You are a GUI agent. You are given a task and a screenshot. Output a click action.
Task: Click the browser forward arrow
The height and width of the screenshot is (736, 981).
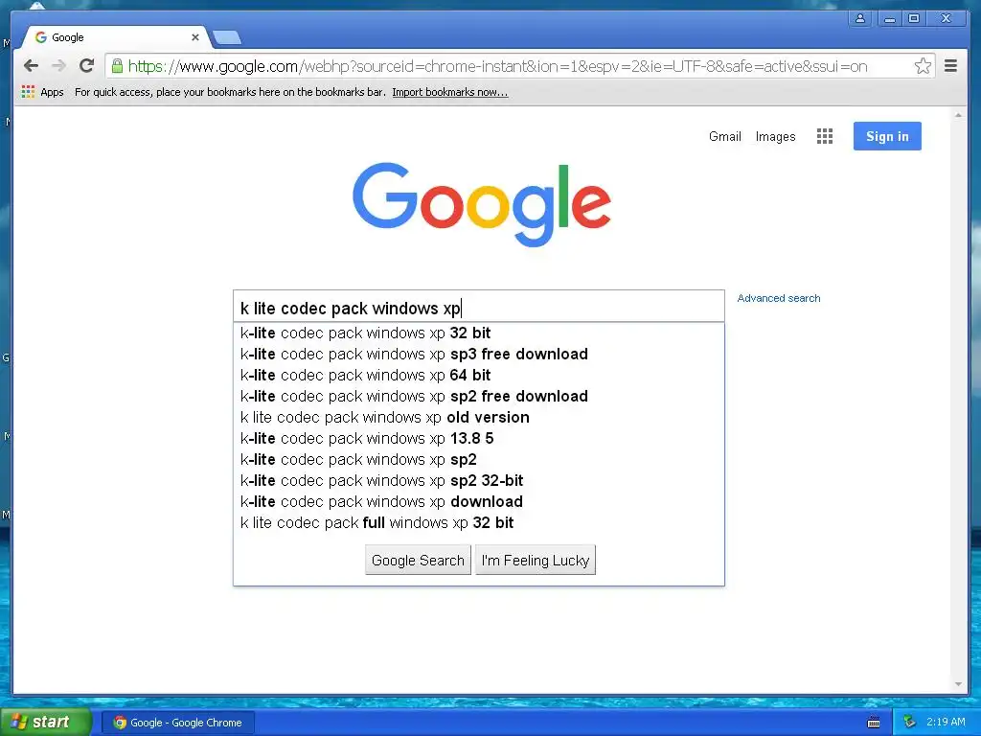(58, 66)
